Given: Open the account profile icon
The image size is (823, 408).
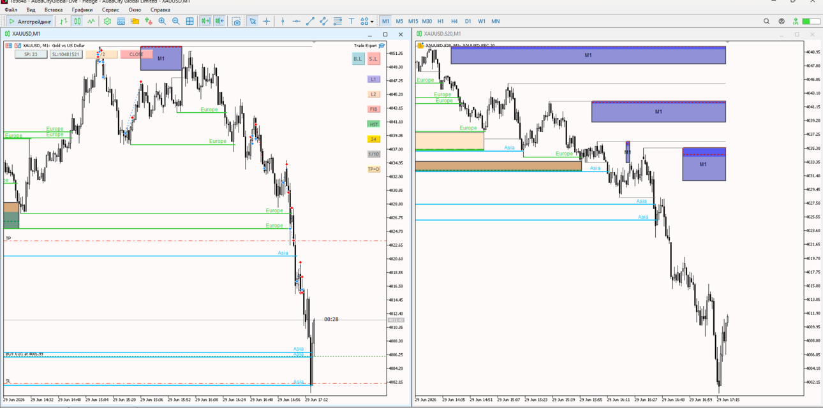Looking at the screenshot, I should coord(782,21).
